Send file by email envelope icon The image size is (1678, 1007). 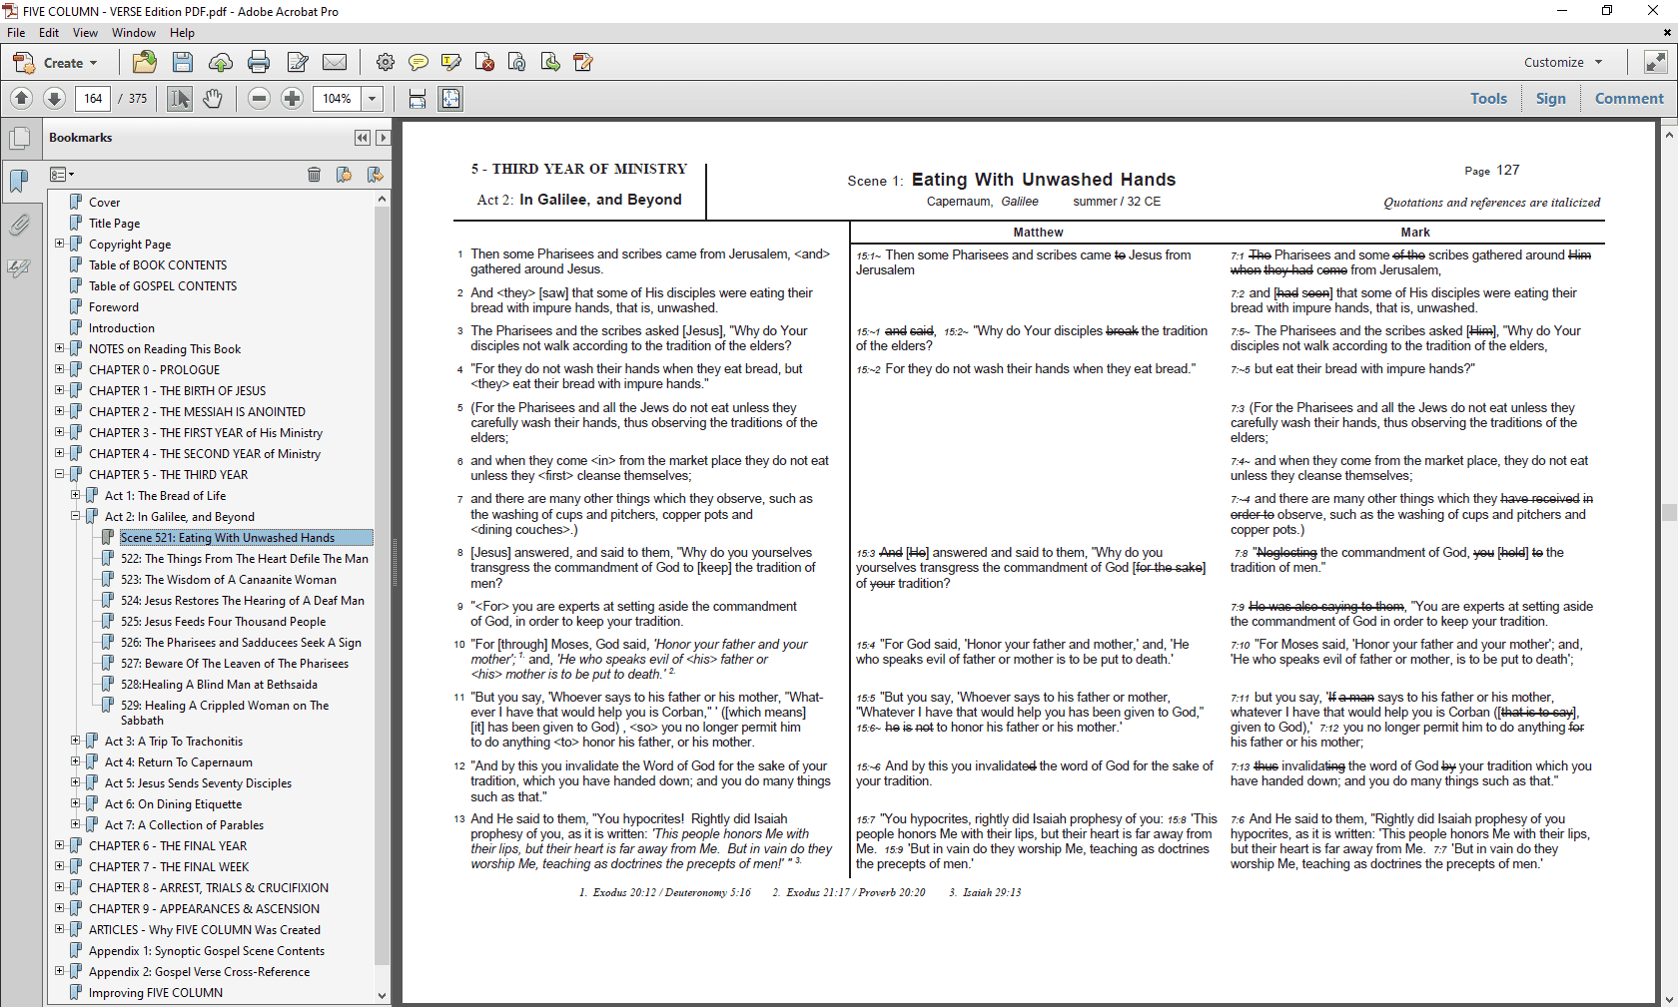click(335, 62)
